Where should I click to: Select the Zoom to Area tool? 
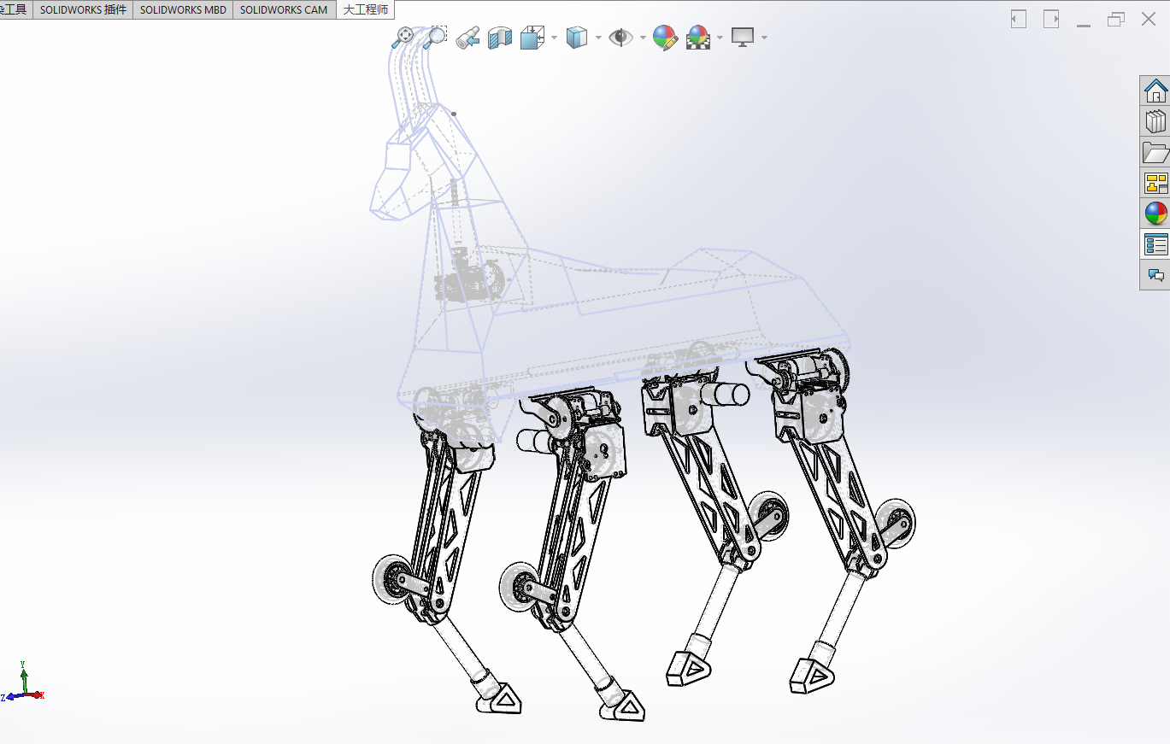point(435,37)
